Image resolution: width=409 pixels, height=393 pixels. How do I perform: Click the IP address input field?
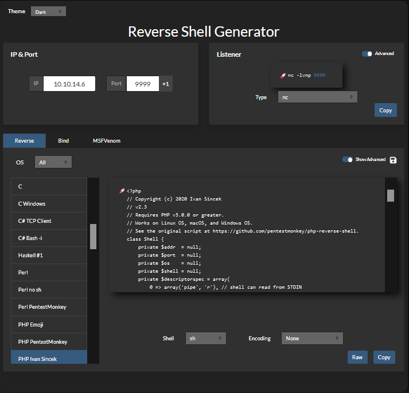69,84
